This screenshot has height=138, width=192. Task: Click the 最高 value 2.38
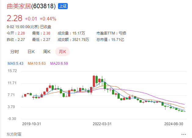[x=46, y=33]
